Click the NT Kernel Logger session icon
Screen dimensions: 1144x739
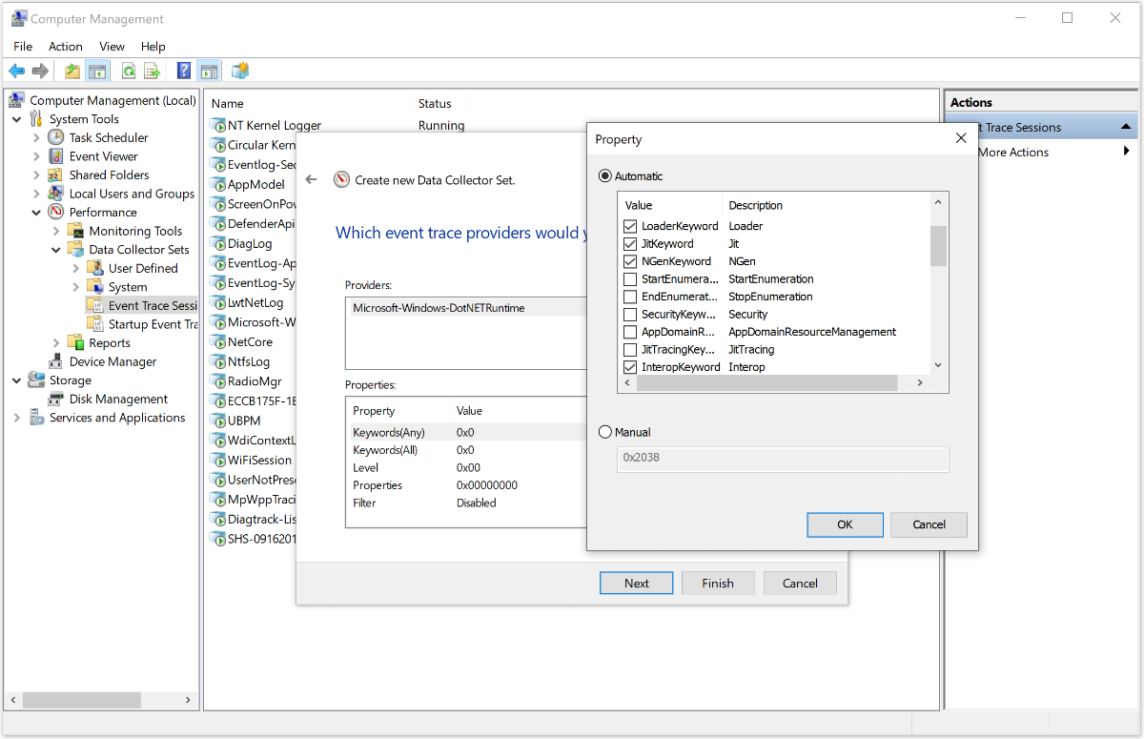(x=217, y=125)
